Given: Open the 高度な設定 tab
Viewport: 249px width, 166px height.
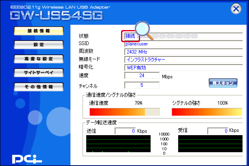Looking at the screenshot, I should [38, 59].
